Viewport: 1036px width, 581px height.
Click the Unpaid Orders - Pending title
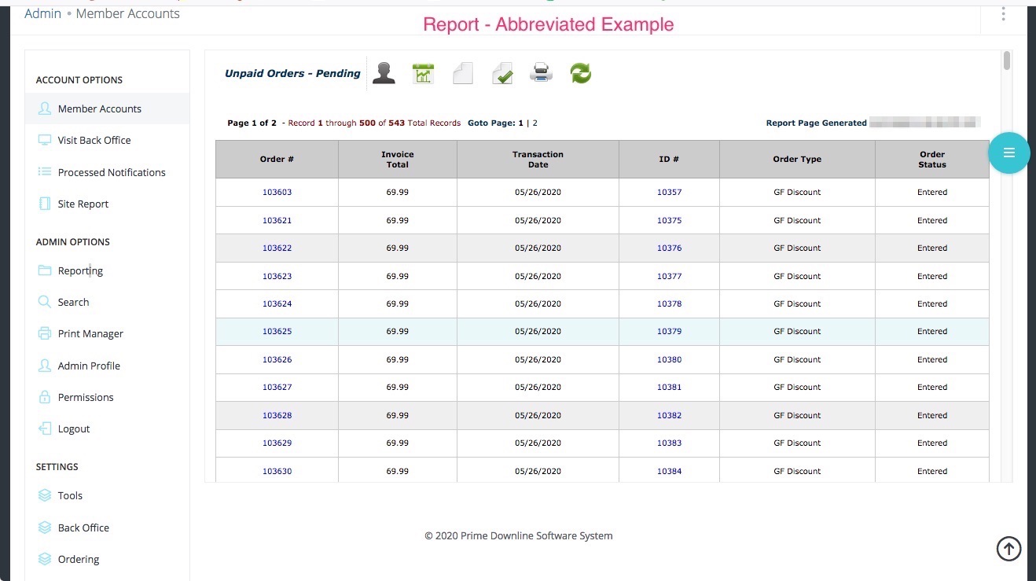pyautogui.click(x=292, y=73)
